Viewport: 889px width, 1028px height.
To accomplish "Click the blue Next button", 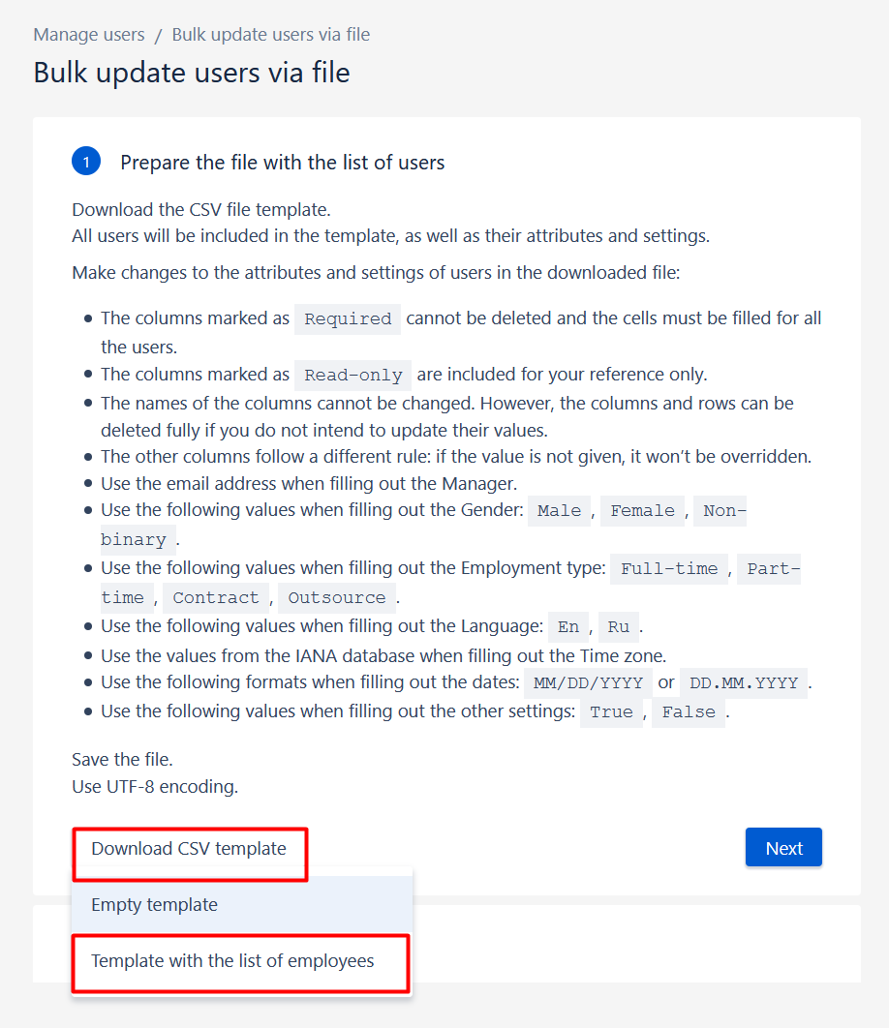I will point(783,848).
